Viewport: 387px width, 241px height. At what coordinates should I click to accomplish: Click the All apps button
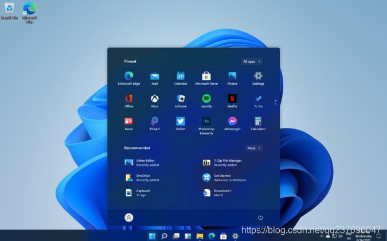pyautogui.click(x=252, y=61)
